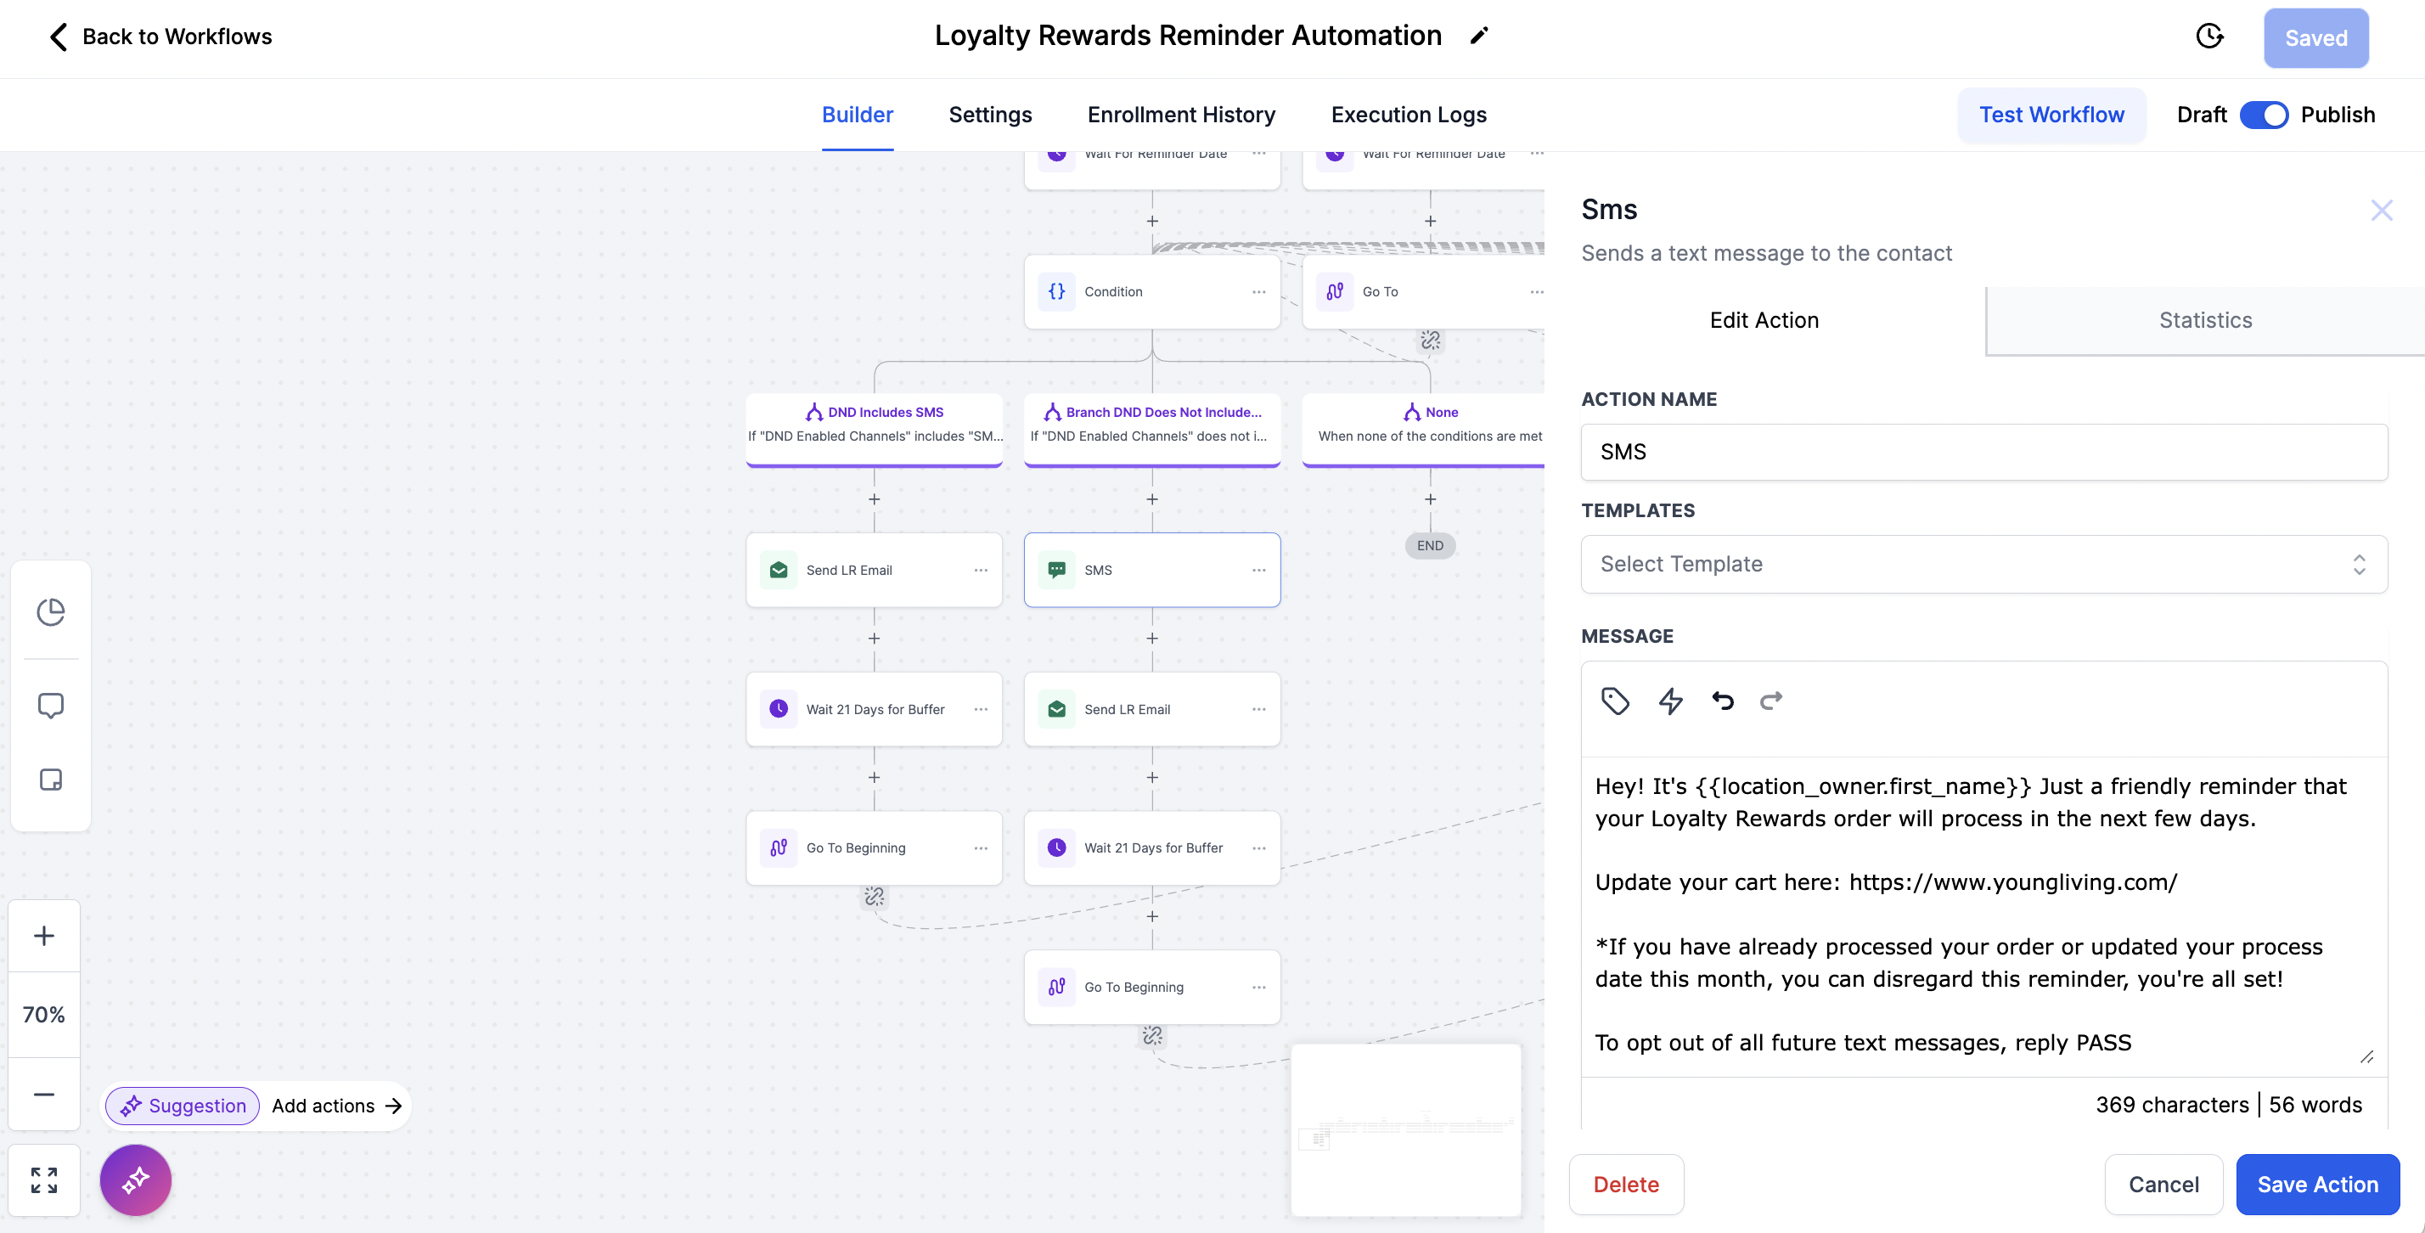Redo the message edit
Viewport: 2425px width, 1233px height.
pyautogui.click(x=1770, y=701)
